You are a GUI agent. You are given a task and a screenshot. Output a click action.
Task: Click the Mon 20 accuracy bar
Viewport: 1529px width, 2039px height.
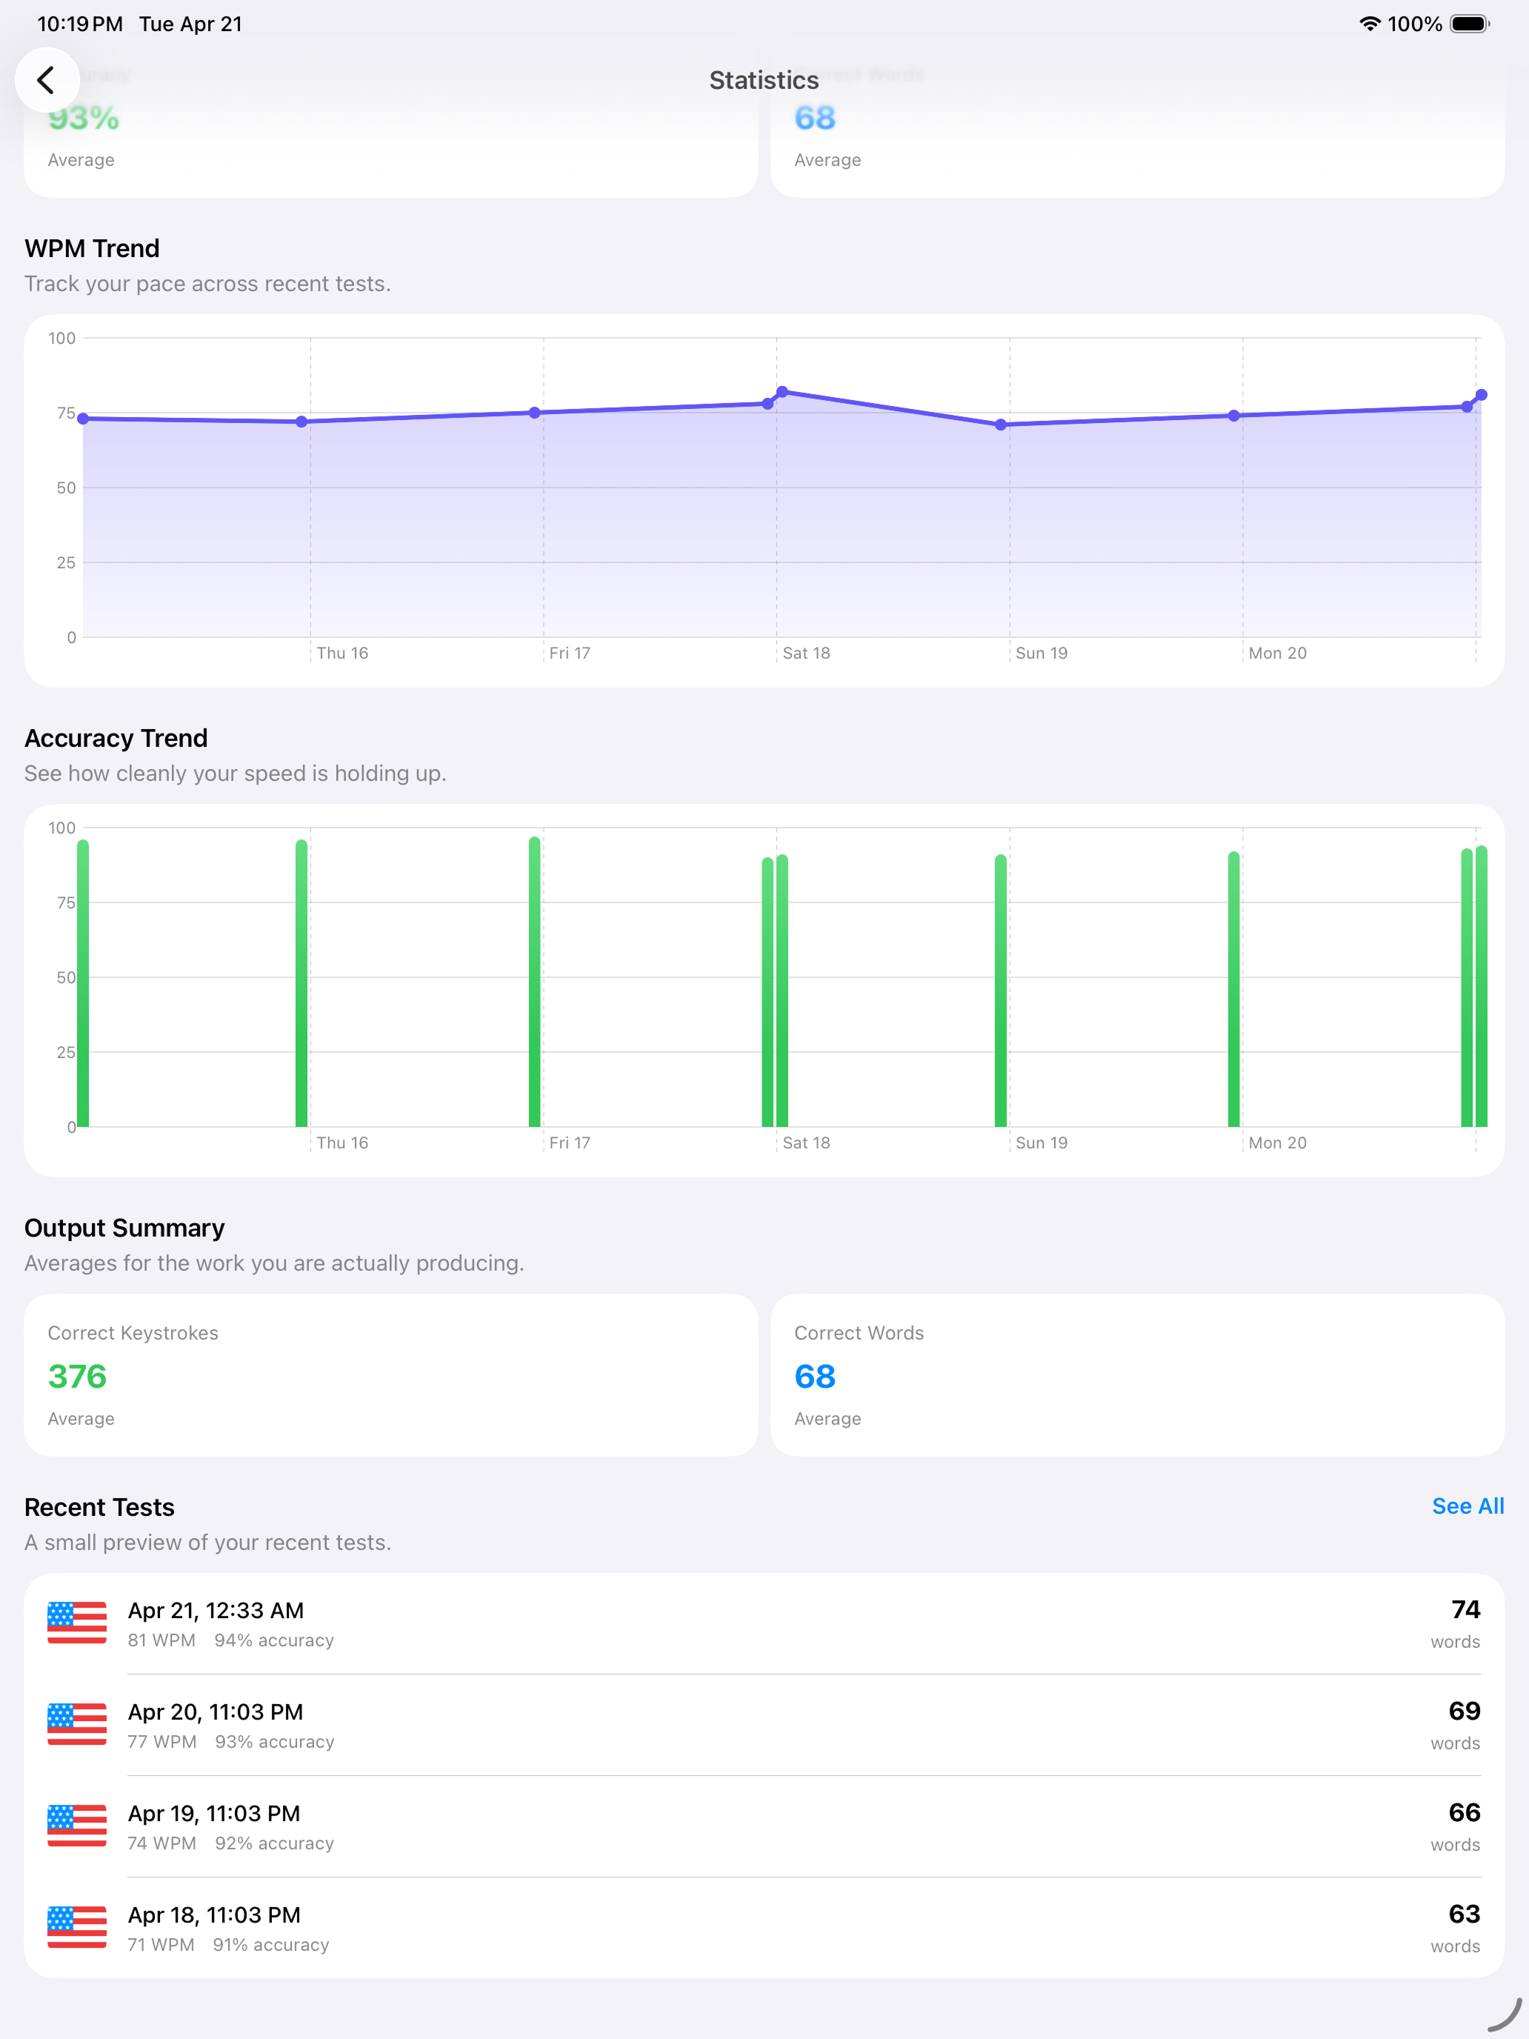(x=1234, y=989)
